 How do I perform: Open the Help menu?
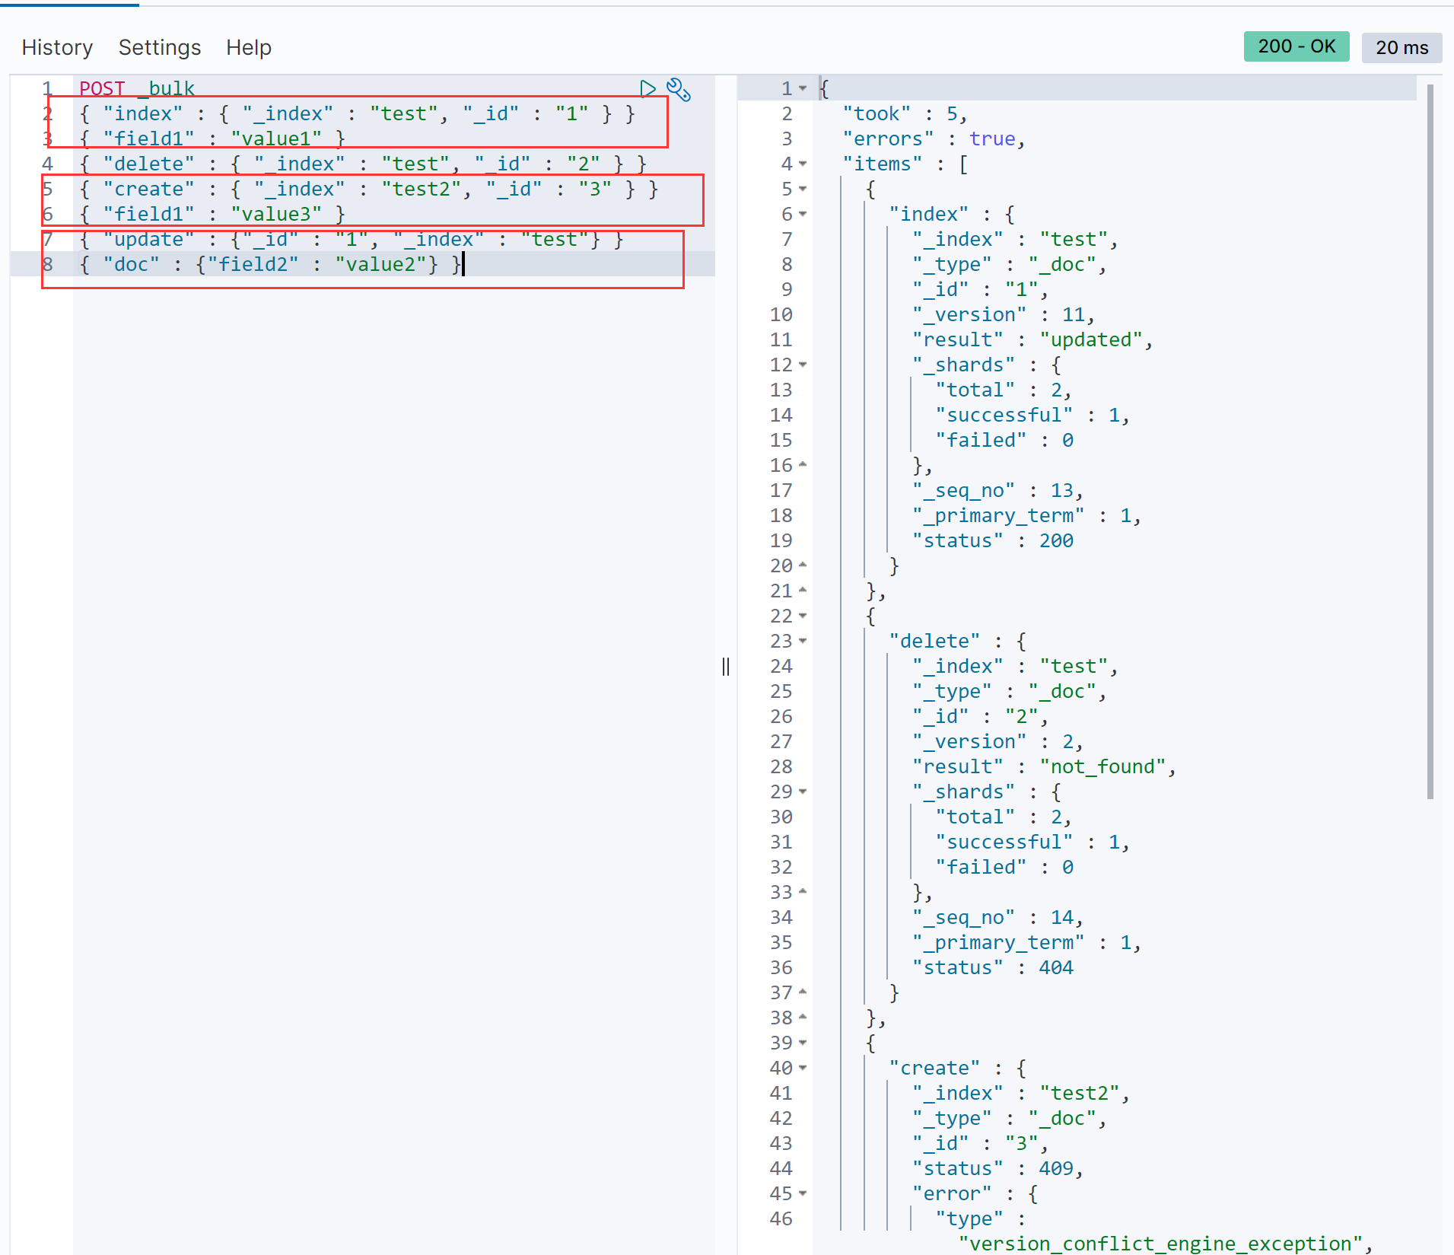pyautogui.click(x=248, y=47)
